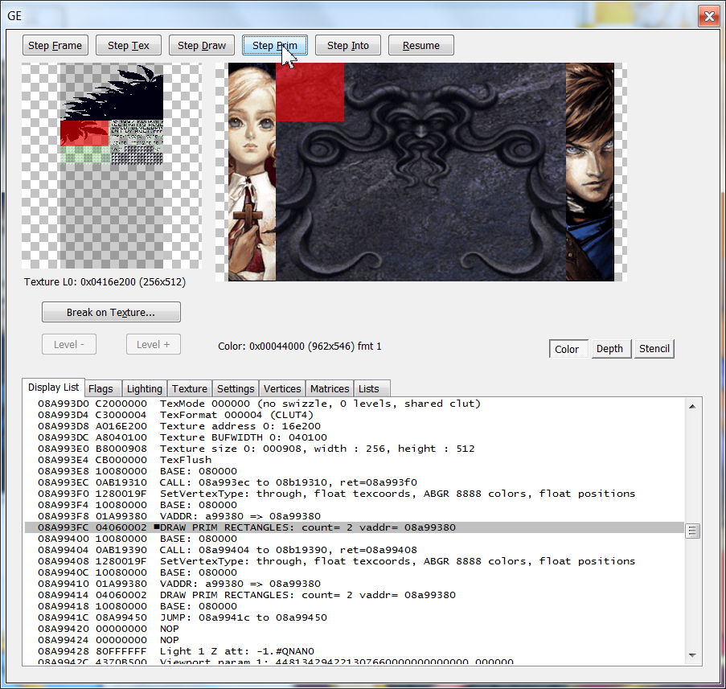Switch to the Matrices tab
This screenshot has width=726, height=689.
(330, 388)
